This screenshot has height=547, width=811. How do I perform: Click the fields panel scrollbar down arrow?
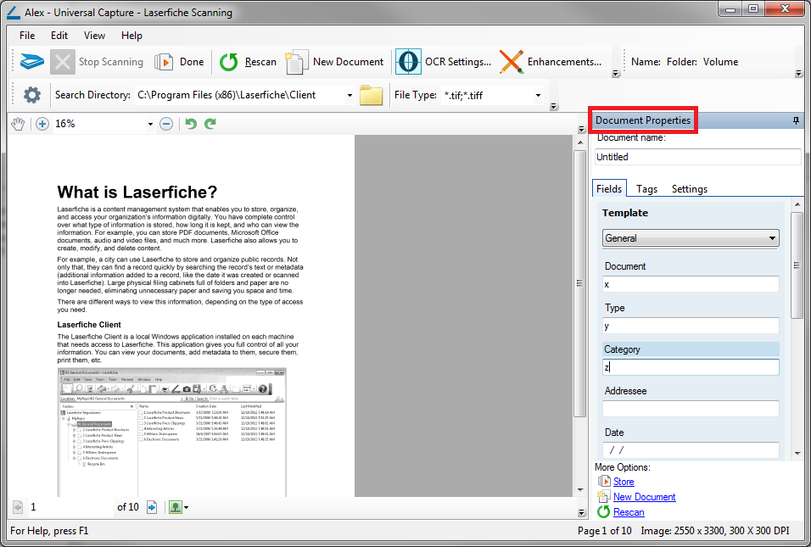(797, 454)
